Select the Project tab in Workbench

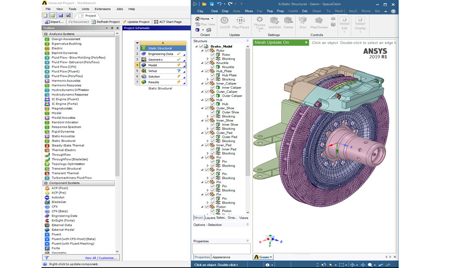[88, 15]
